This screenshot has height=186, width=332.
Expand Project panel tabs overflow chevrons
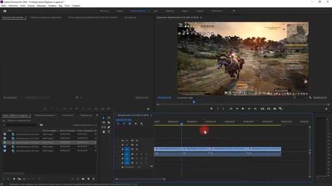97,115
